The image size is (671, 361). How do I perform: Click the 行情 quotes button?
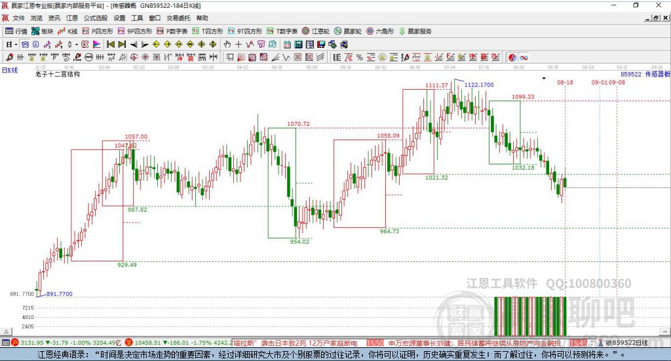tap(16, 31)
